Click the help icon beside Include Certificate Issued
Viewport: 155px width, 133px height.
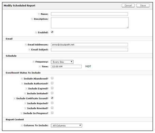point(15,98)
